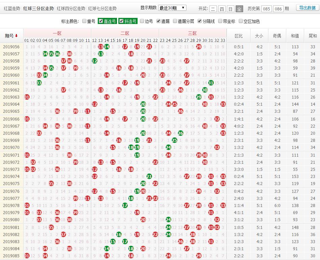Image resolution: width=320 pixels, height=260 pixels.
Task: Switch to 红球三分区走势 tab
Action: point(38,8)
